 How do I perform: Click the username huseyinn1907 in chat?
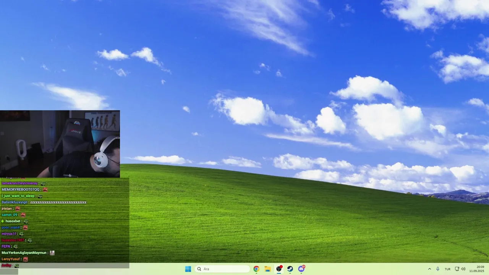point(13,240)
